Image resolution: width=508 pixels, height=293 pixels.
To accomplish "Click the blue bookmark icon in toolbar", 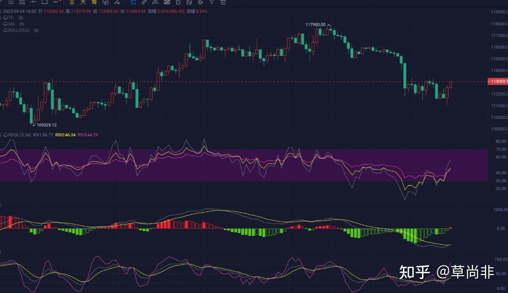I will [133, 2].
